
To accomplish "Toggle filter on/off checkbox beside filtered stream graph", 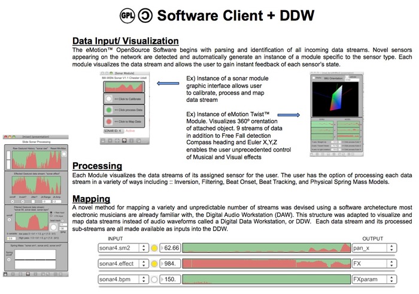I will [x=9, y=220].
